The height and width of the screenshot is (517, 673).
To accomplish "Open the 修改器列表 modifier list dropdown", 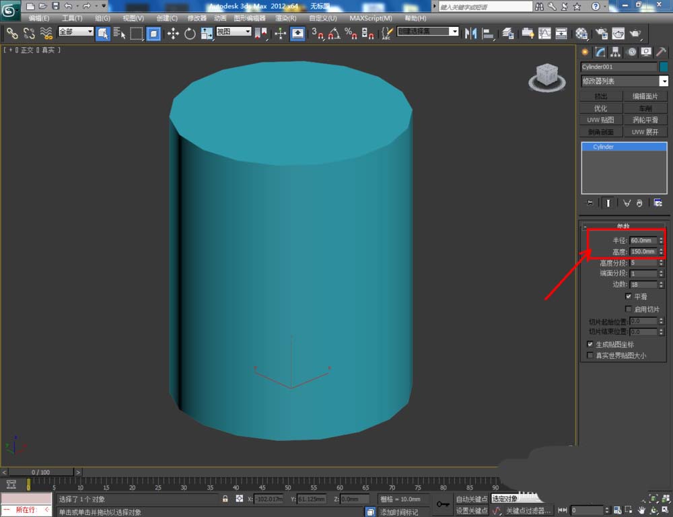I will tap(664, 81).
